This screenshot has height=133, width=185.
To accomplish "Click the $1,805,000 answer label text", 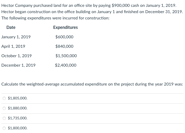I will click(x=18, y=98).
